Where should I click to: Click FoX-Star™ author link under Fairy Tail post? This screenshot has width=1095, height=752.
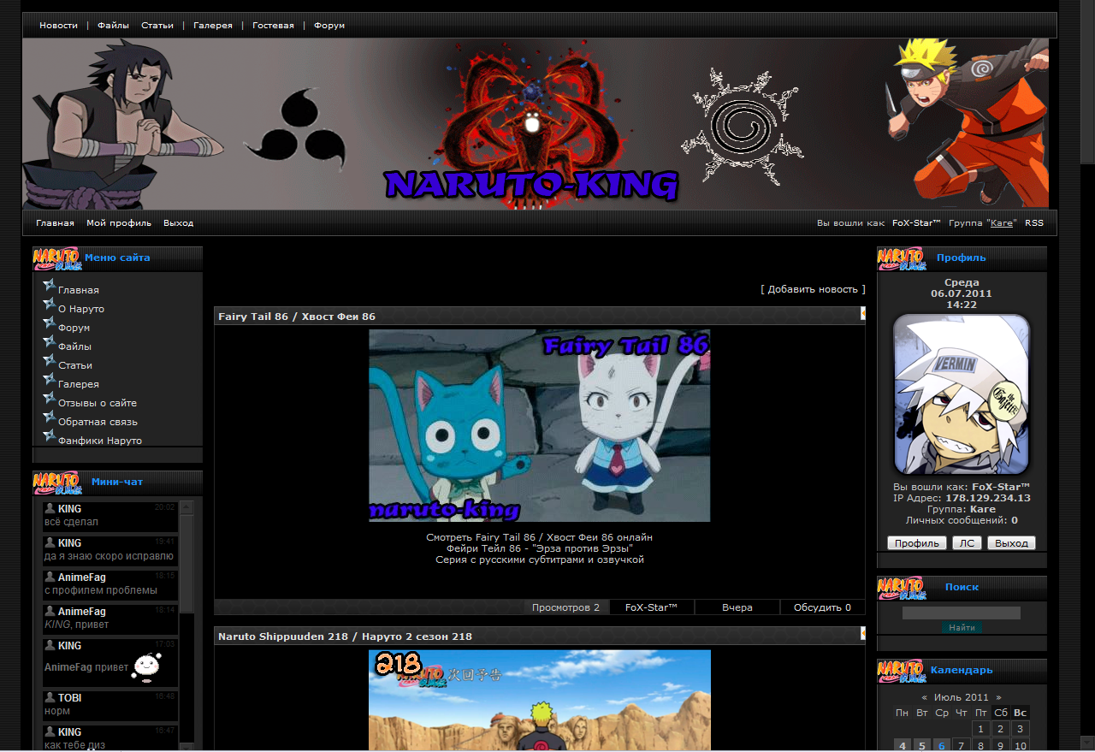coord(652,607)
